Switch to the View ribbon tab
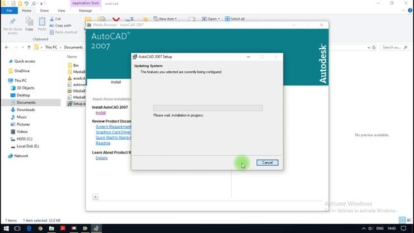This screenshot has height=233, width=414. 61,10
